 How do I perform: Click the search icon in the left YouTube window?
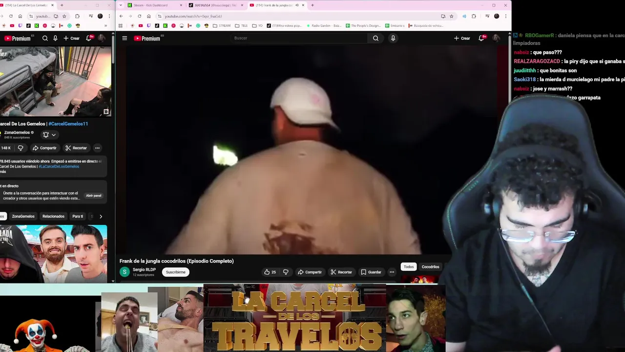pyautogui.click(x=45, y=38)
